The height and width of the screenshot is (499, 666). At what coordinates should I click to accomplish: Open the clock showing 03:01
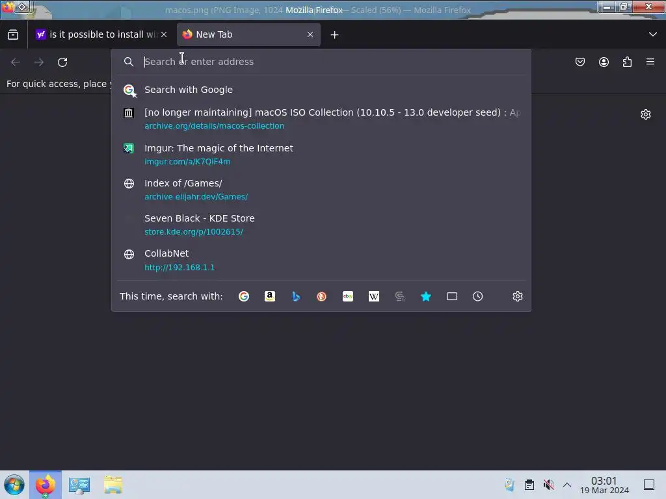click(604, 485)
